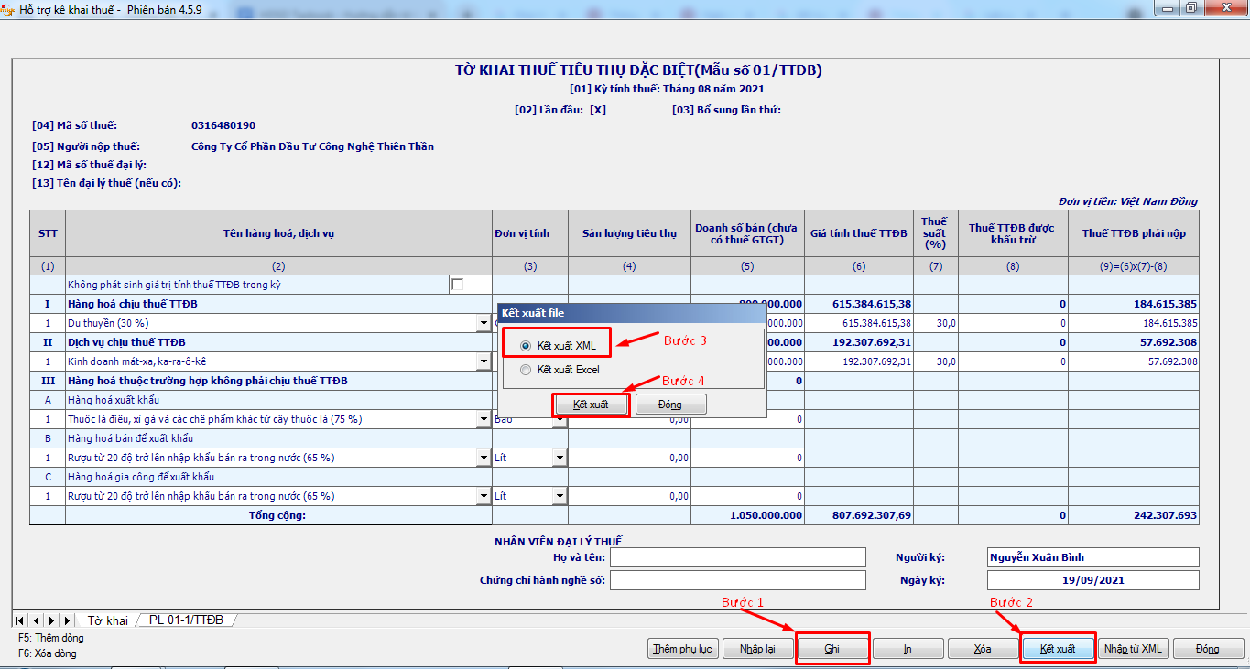Click Thuế suất 30,0 in Du thuyền row
This screenshot has height=669, width=1250.
[935, 323]
